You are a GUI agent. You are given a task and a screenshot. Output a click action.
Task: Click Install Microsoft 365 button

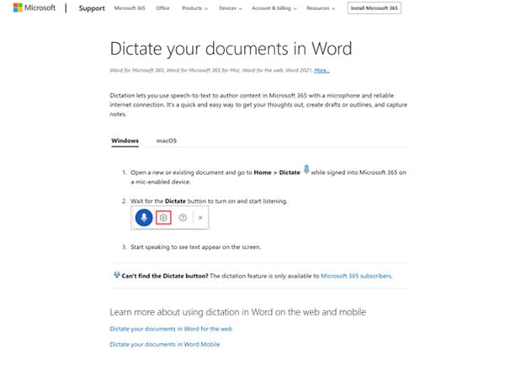click(375, 8)
